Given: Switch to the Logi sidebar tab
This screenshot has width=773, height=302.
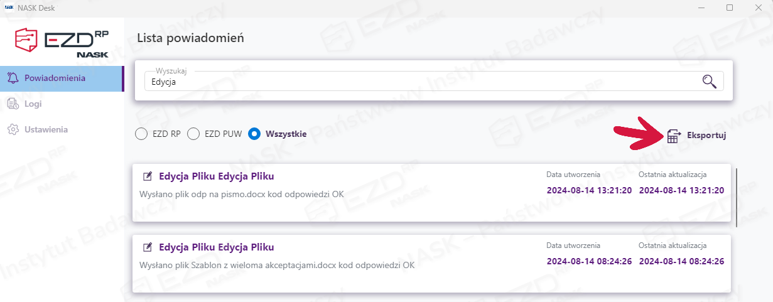Looking at the screenshot, I should [33, 104].
